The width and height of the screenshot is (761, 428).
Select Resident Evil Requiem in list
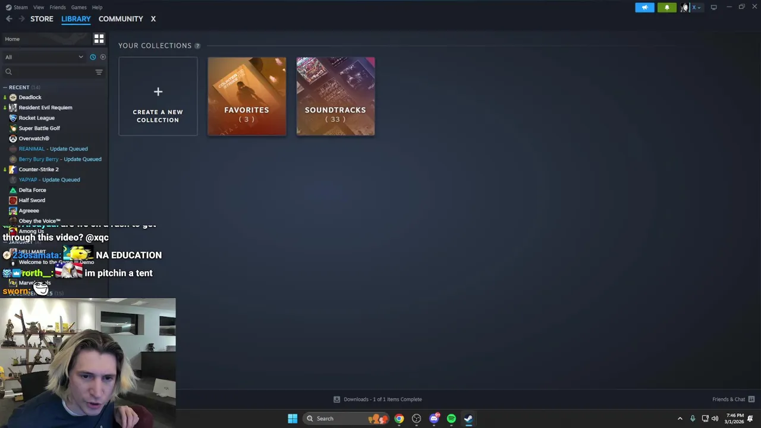coord(45,108)
